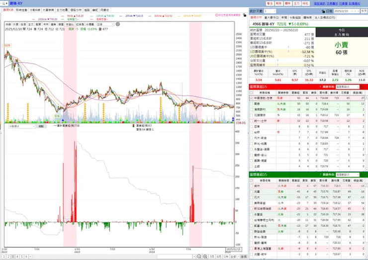
Task: Uncheck the 中國信託 row checkbox
Action: pos(251,98)
